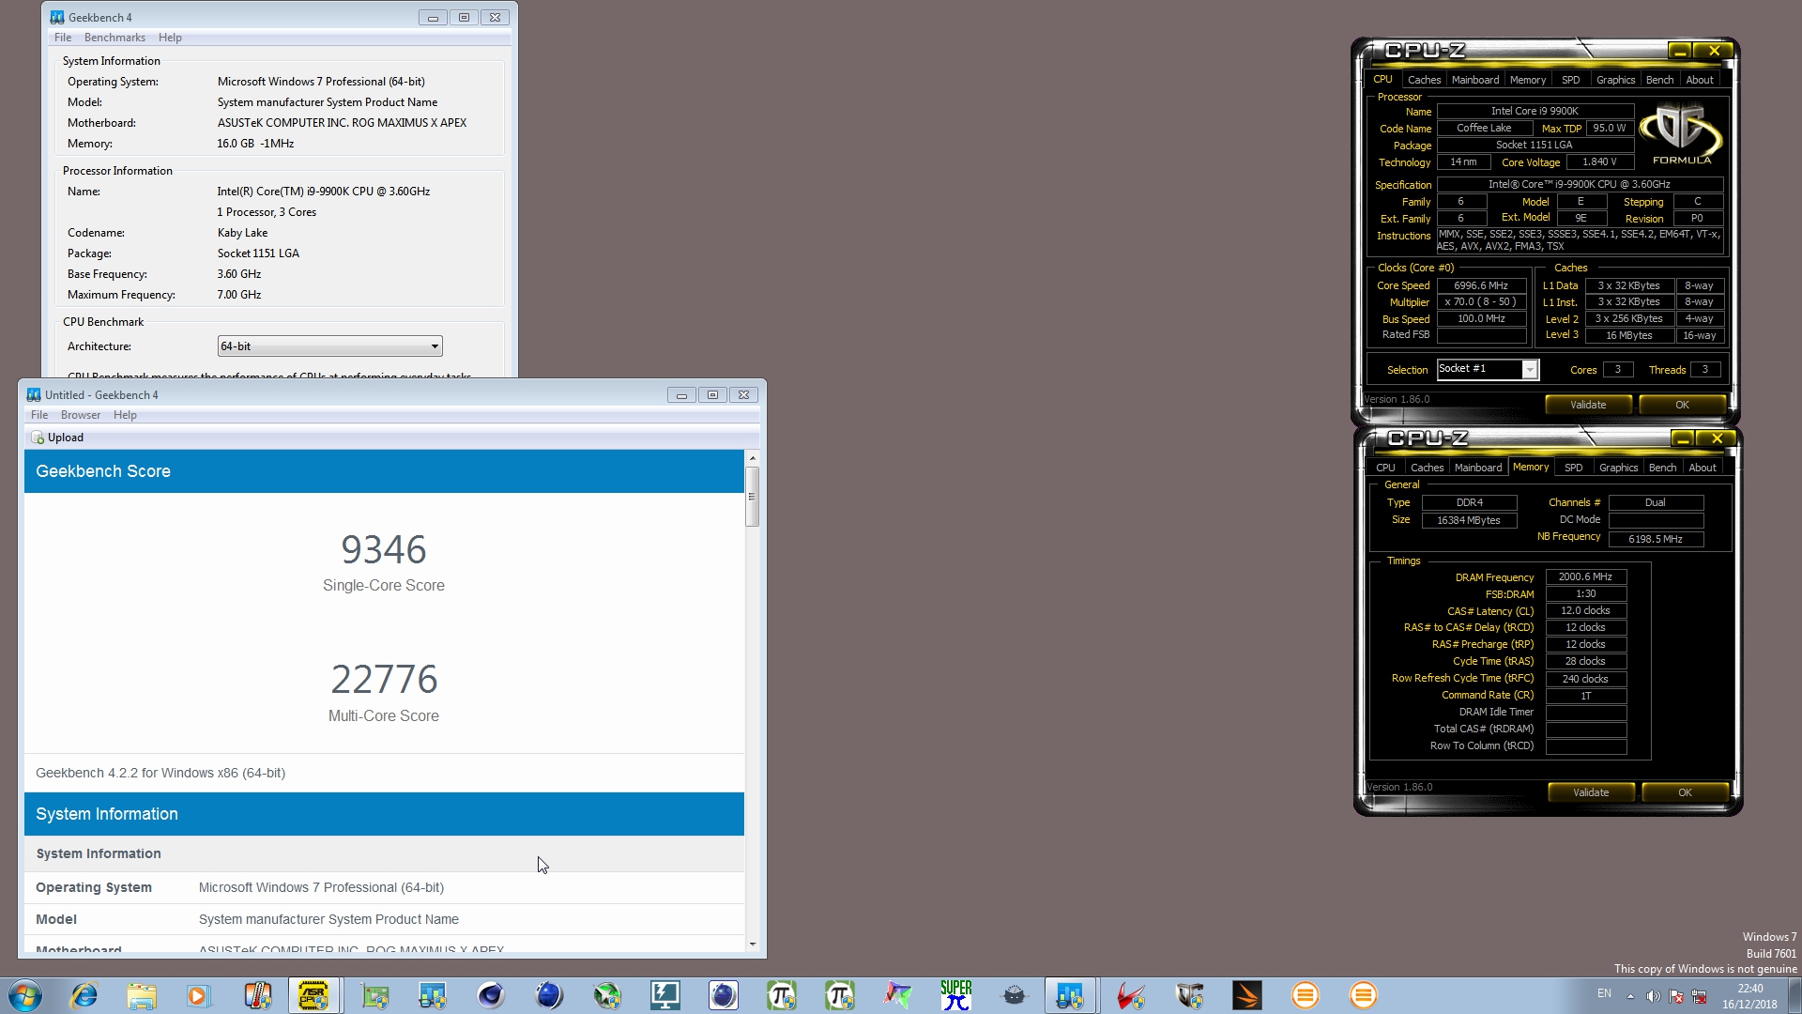The height and width of the screenshot is (1014, 1802).
Task: Launch Internet Explorer from the taskbar
Action: pyautogui.click(x=84, y=995)
